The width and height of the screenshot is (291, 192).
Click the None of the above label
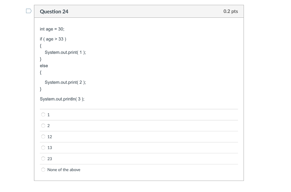pos(64,169)
